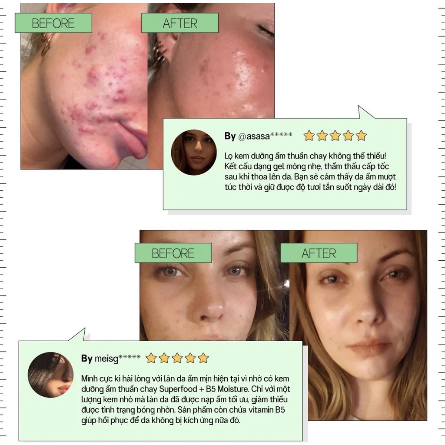
Task: Select the second star in meisg's review
Action: pos(164,358)
